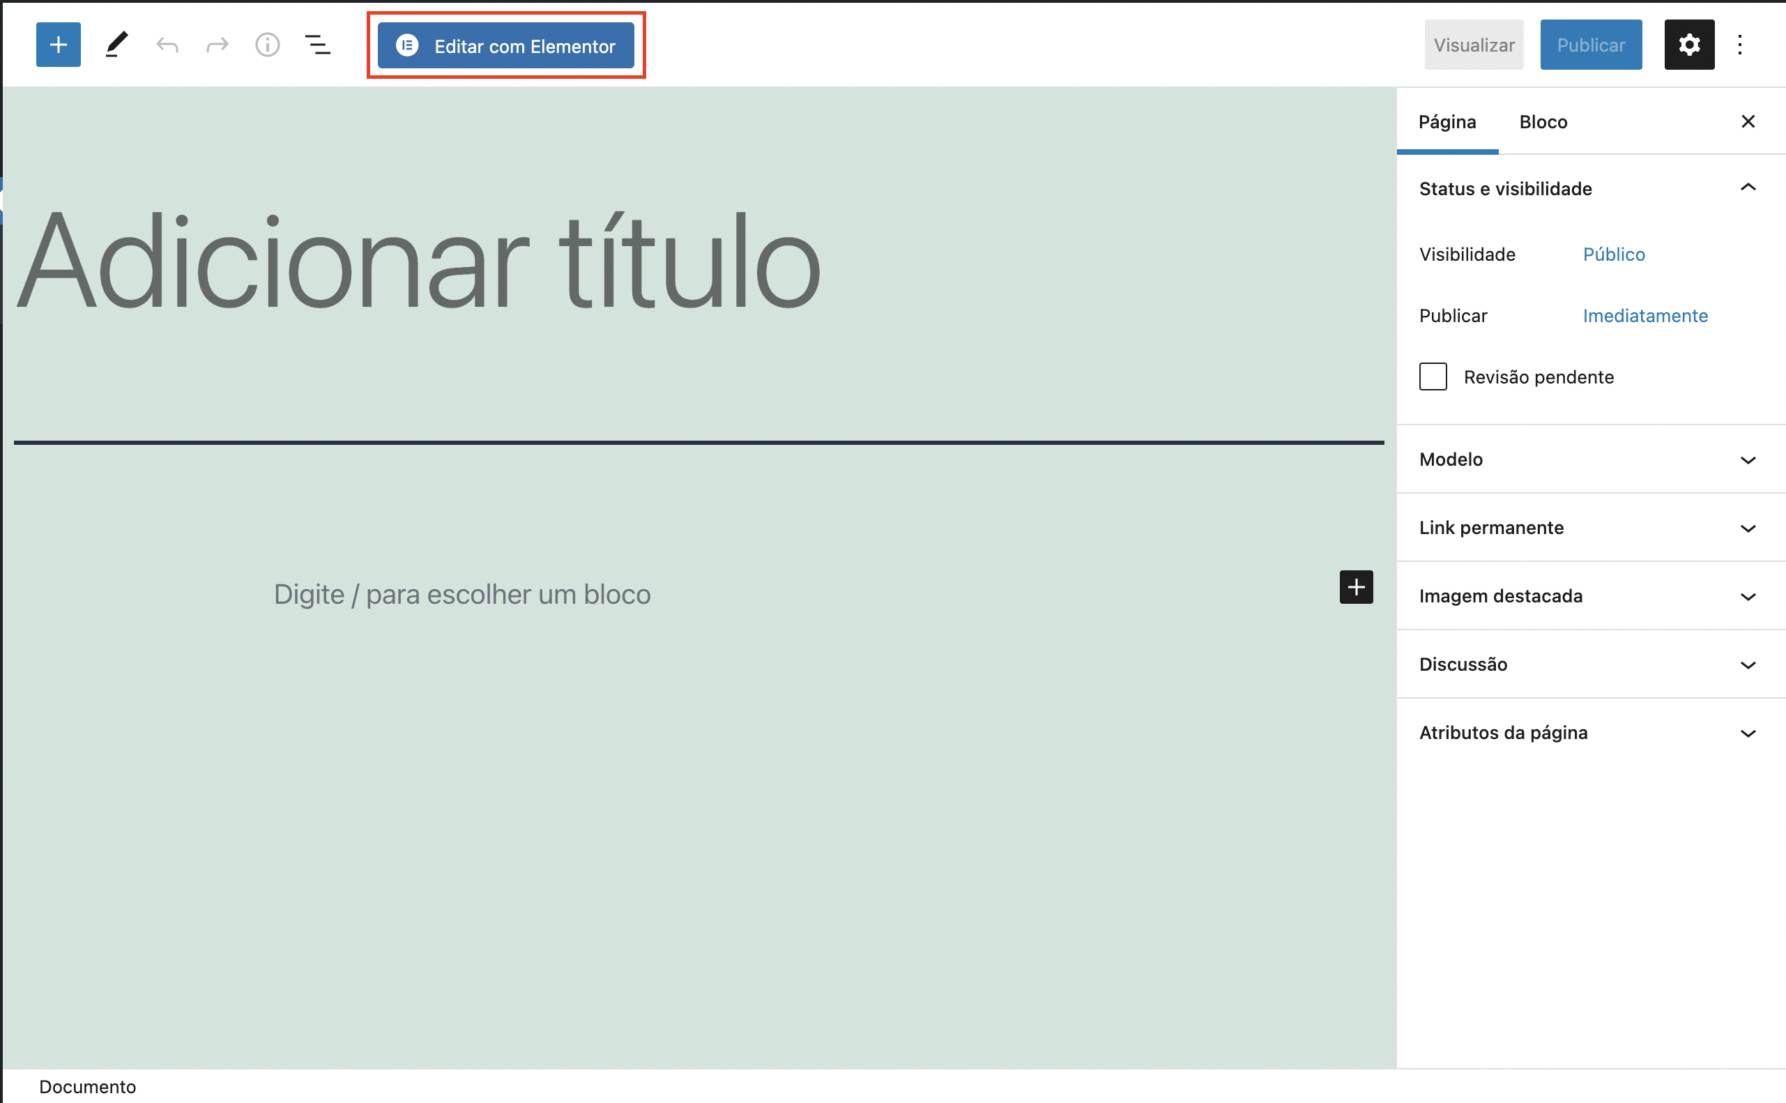Click the undo arrow icon
Screen dimensions: 1786x1103
point(167,45)
